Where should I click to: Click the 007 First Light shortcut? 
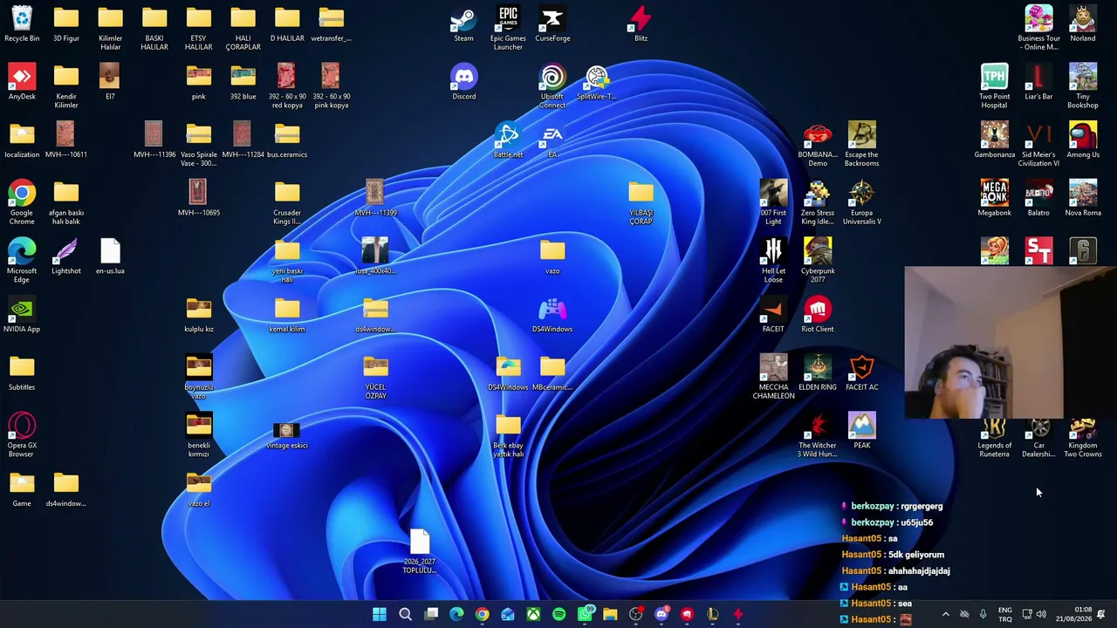773,203
